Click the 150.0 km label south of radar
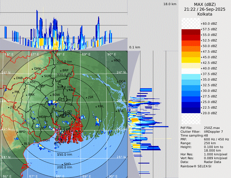The image size is (231, 178). (65, 155)
